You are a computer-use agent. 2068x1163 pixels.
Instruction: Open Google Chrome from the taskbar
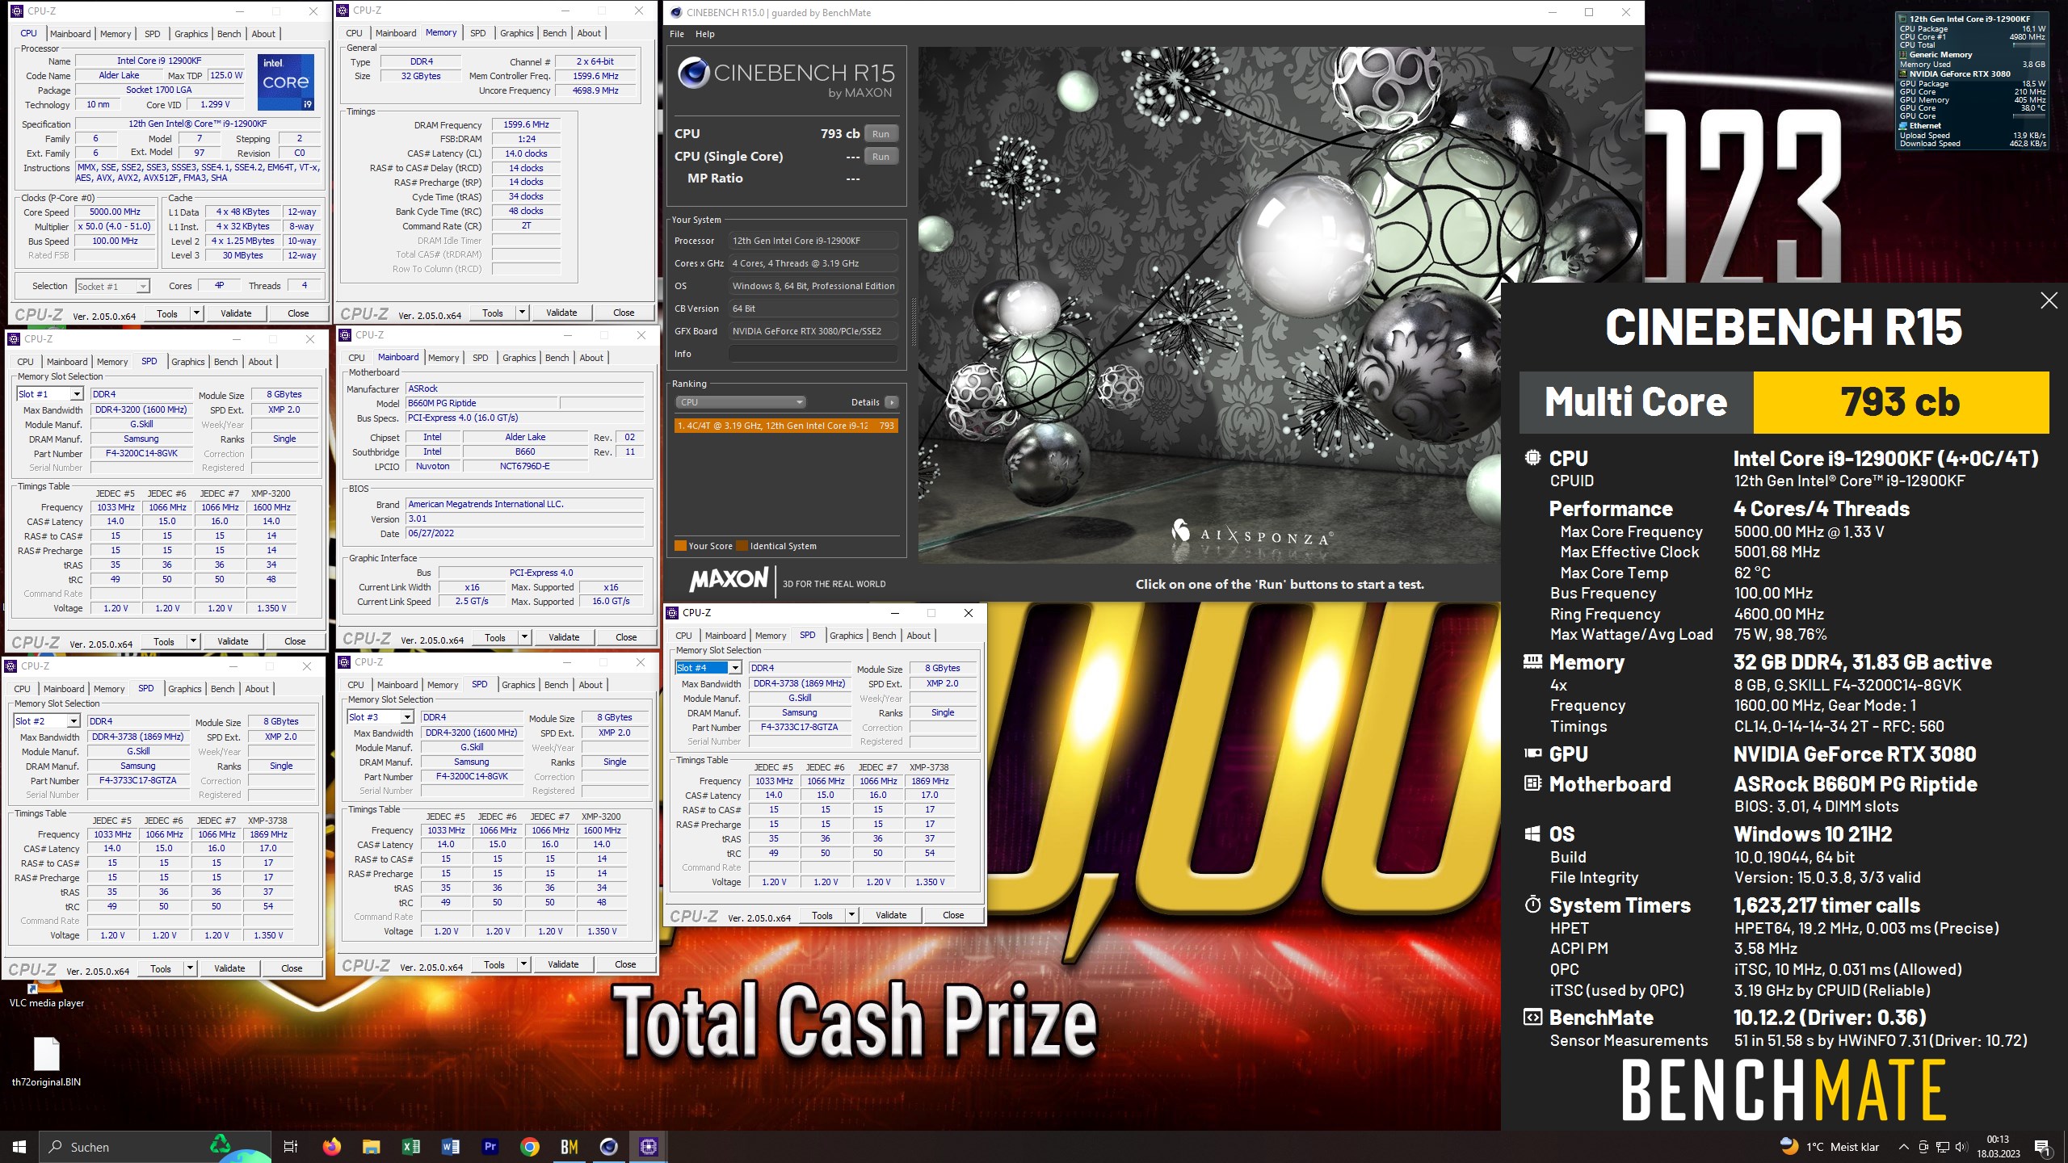point(529,1147)
